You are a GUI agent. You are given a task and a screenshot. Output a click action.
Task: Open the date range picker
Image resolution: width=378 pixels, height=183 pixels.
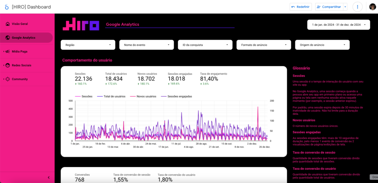click(x=338, y=25)
